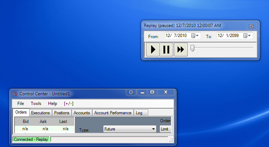Click the NinjaTrader logo in Control Center title
The width and height of the screenshot is (269, 147).
(x=15, y=94)
